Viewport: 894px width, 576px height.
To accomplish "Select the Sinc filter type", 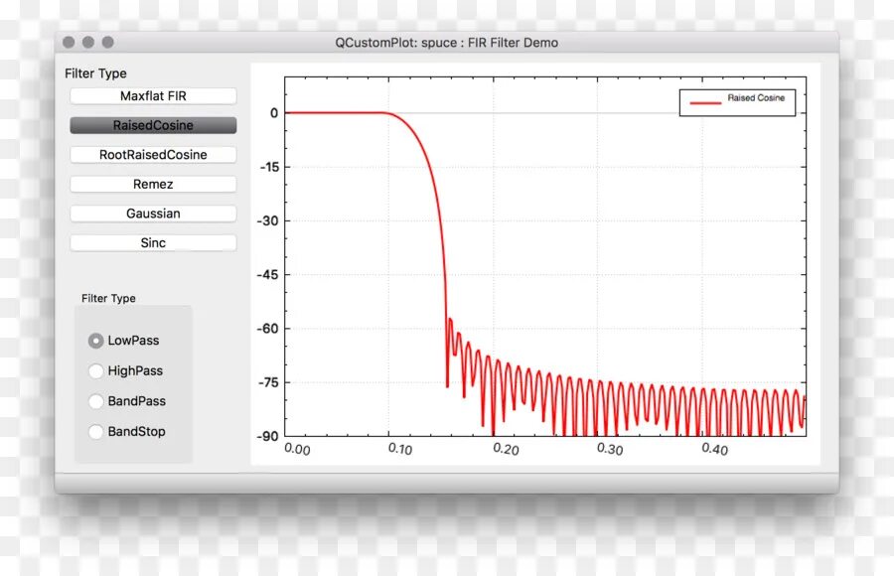I will tap(152, 242).
